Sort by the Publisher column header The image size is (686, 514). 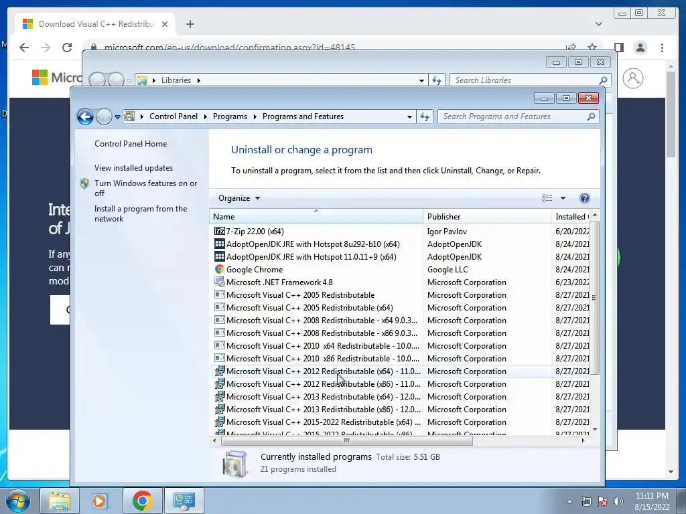487,217
